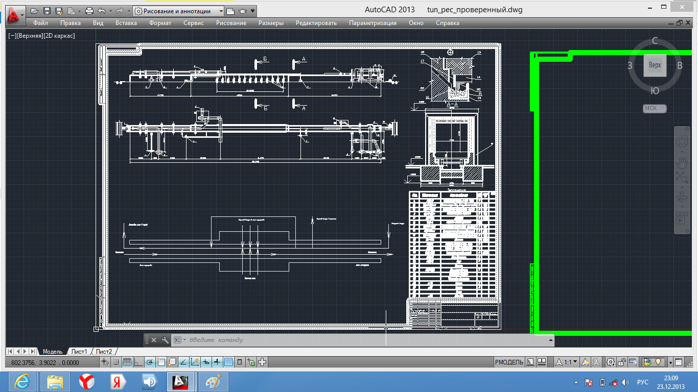Open the Рисование menu

(x=231, y=23)
